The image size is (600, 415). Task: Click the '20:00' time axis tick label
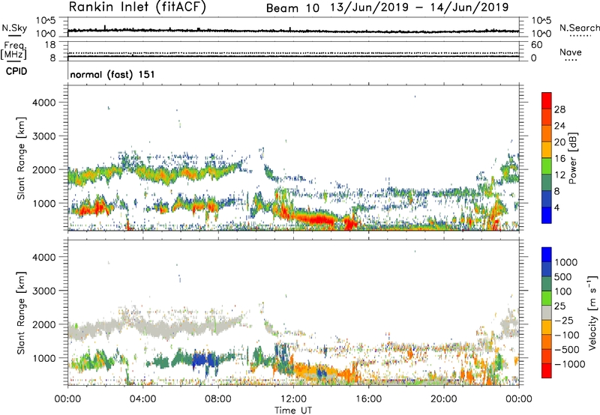coord(444,399)
